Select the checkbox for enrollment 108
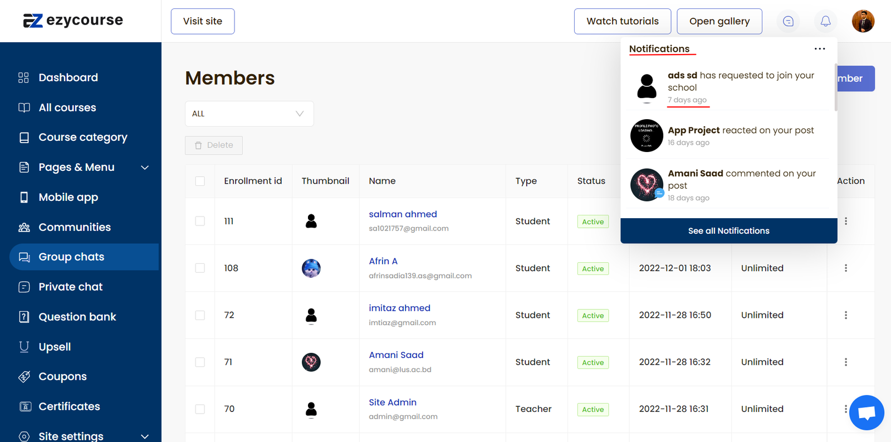891x442 pixels. [x=200, y=268]
